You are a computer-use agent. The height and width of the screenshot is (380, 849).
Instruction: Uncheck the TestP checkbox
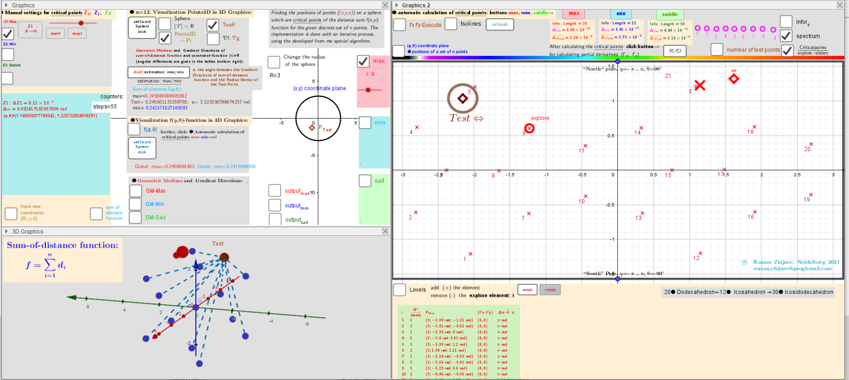pos(213,25)
